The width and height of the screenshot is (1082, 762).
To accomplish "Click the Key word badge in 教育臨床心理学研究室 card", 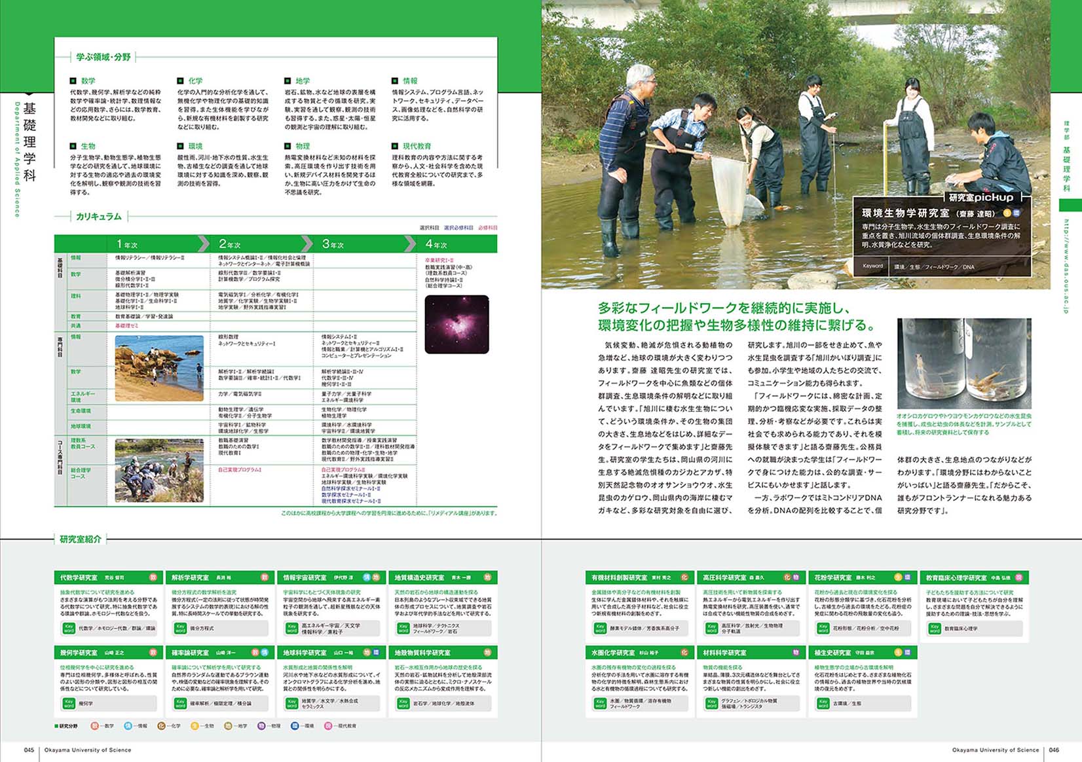I will pyautogui.click(x=935, y=628).
